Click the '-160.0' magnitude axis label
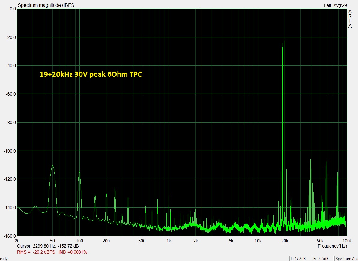Viewport: 358px width, 261px height. [10, 236]
